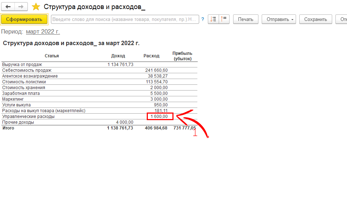Click the Статья column header

pyautogui.click(x=52, y=56)
